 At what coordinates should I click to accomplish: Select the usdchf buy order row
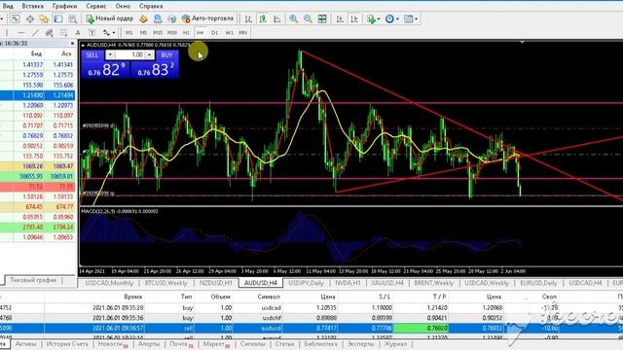click(311, 318)
